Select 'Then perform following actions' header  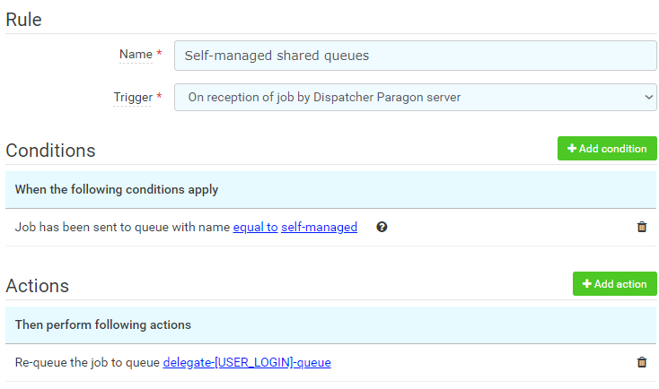(103, 324)
